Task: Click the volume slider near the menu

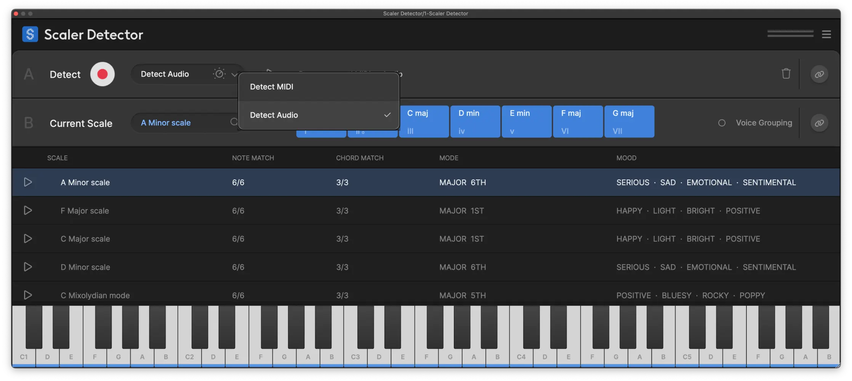Action: [x=790, y=34]
